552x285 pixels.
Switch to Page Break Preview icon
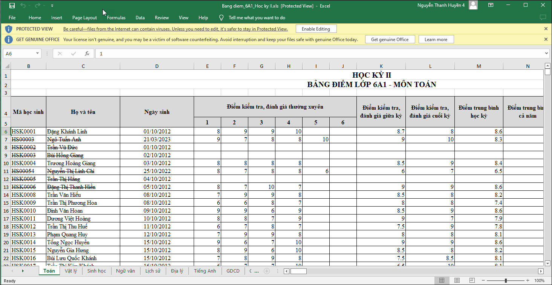pos(471,280)
